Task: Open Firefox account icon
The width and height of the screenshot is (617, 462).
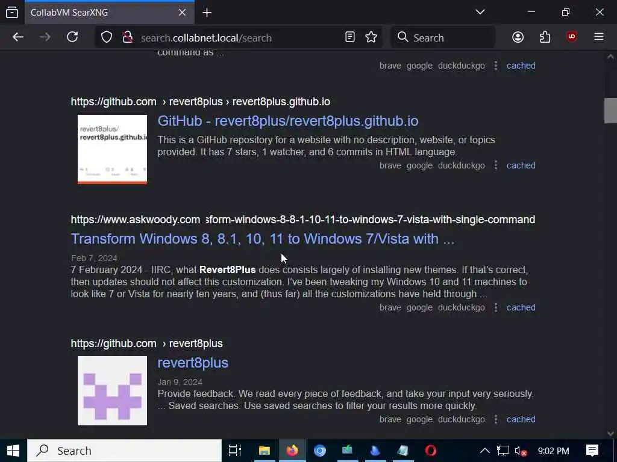Action: 518,37
